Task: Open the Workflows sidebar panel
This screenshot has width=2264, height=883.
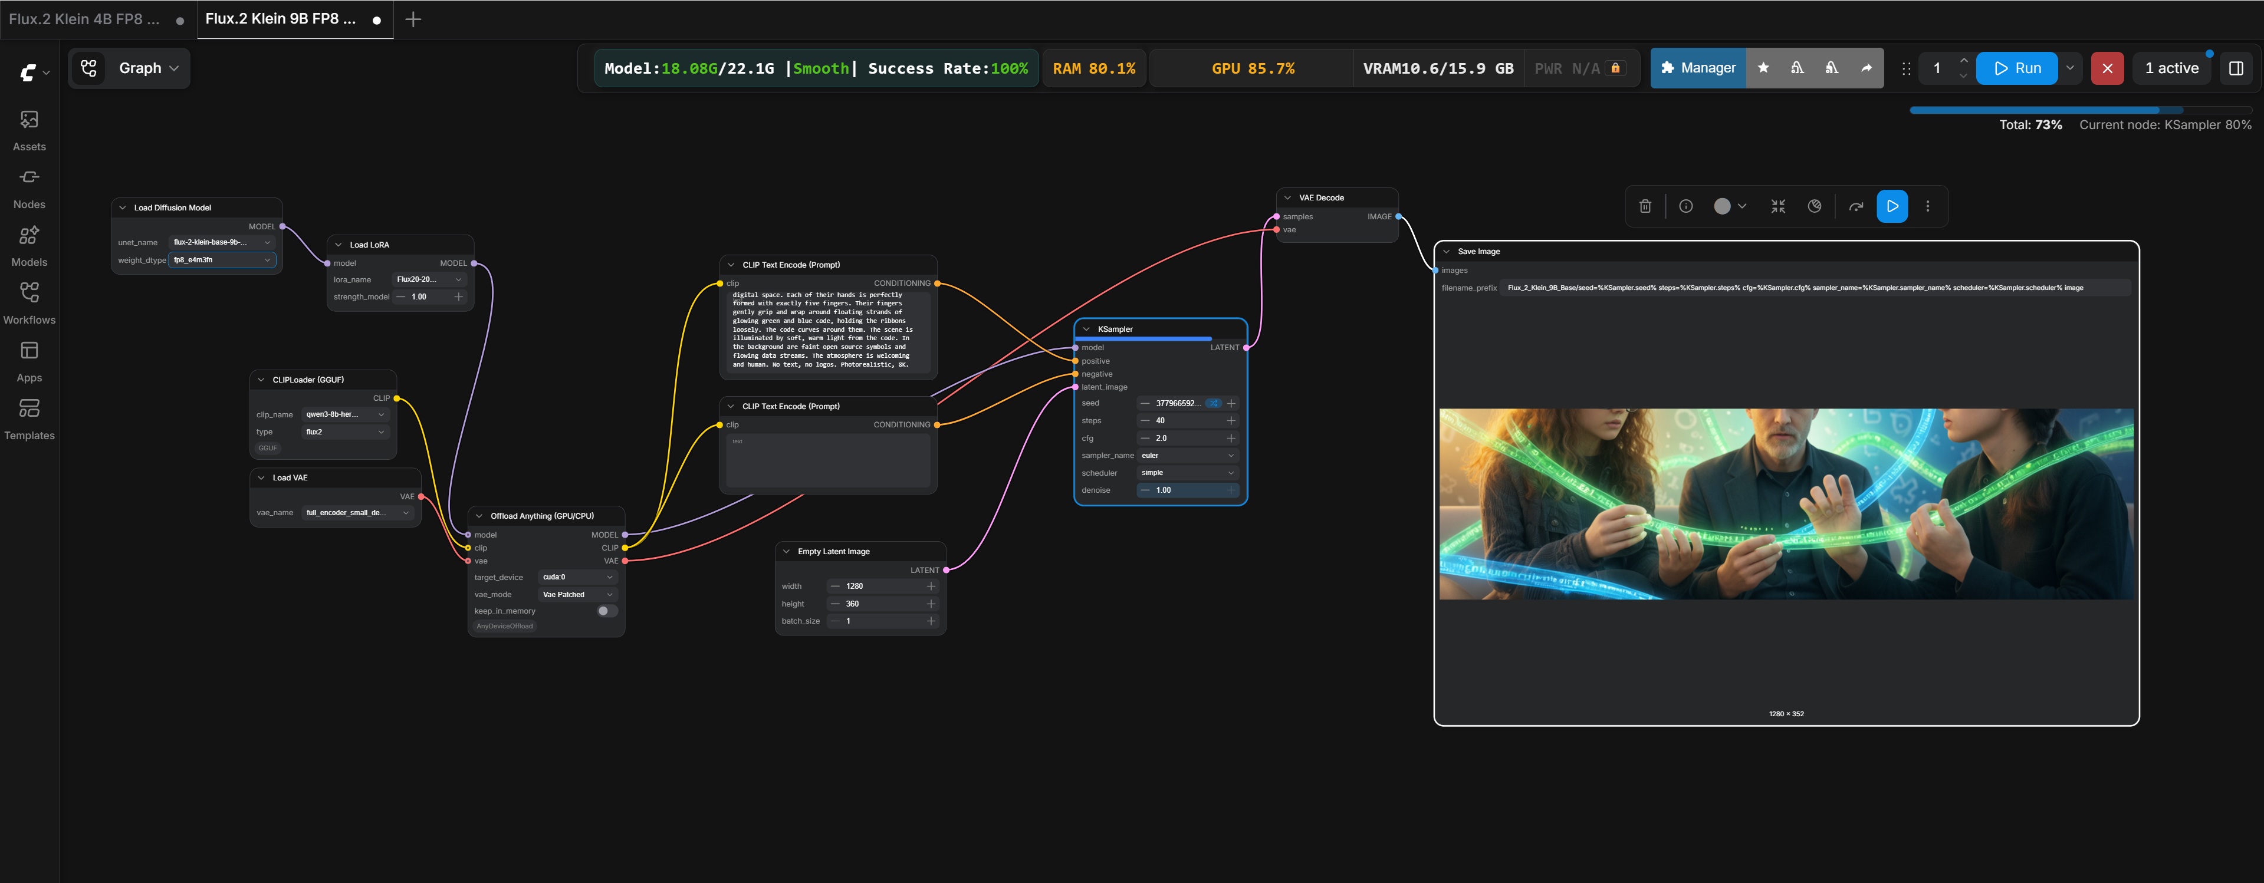Action: click(29, 304)
